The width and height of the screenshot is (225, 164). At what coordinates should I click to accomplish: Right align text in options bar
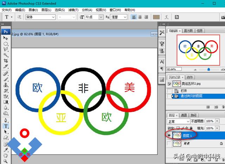pos(146,17)
